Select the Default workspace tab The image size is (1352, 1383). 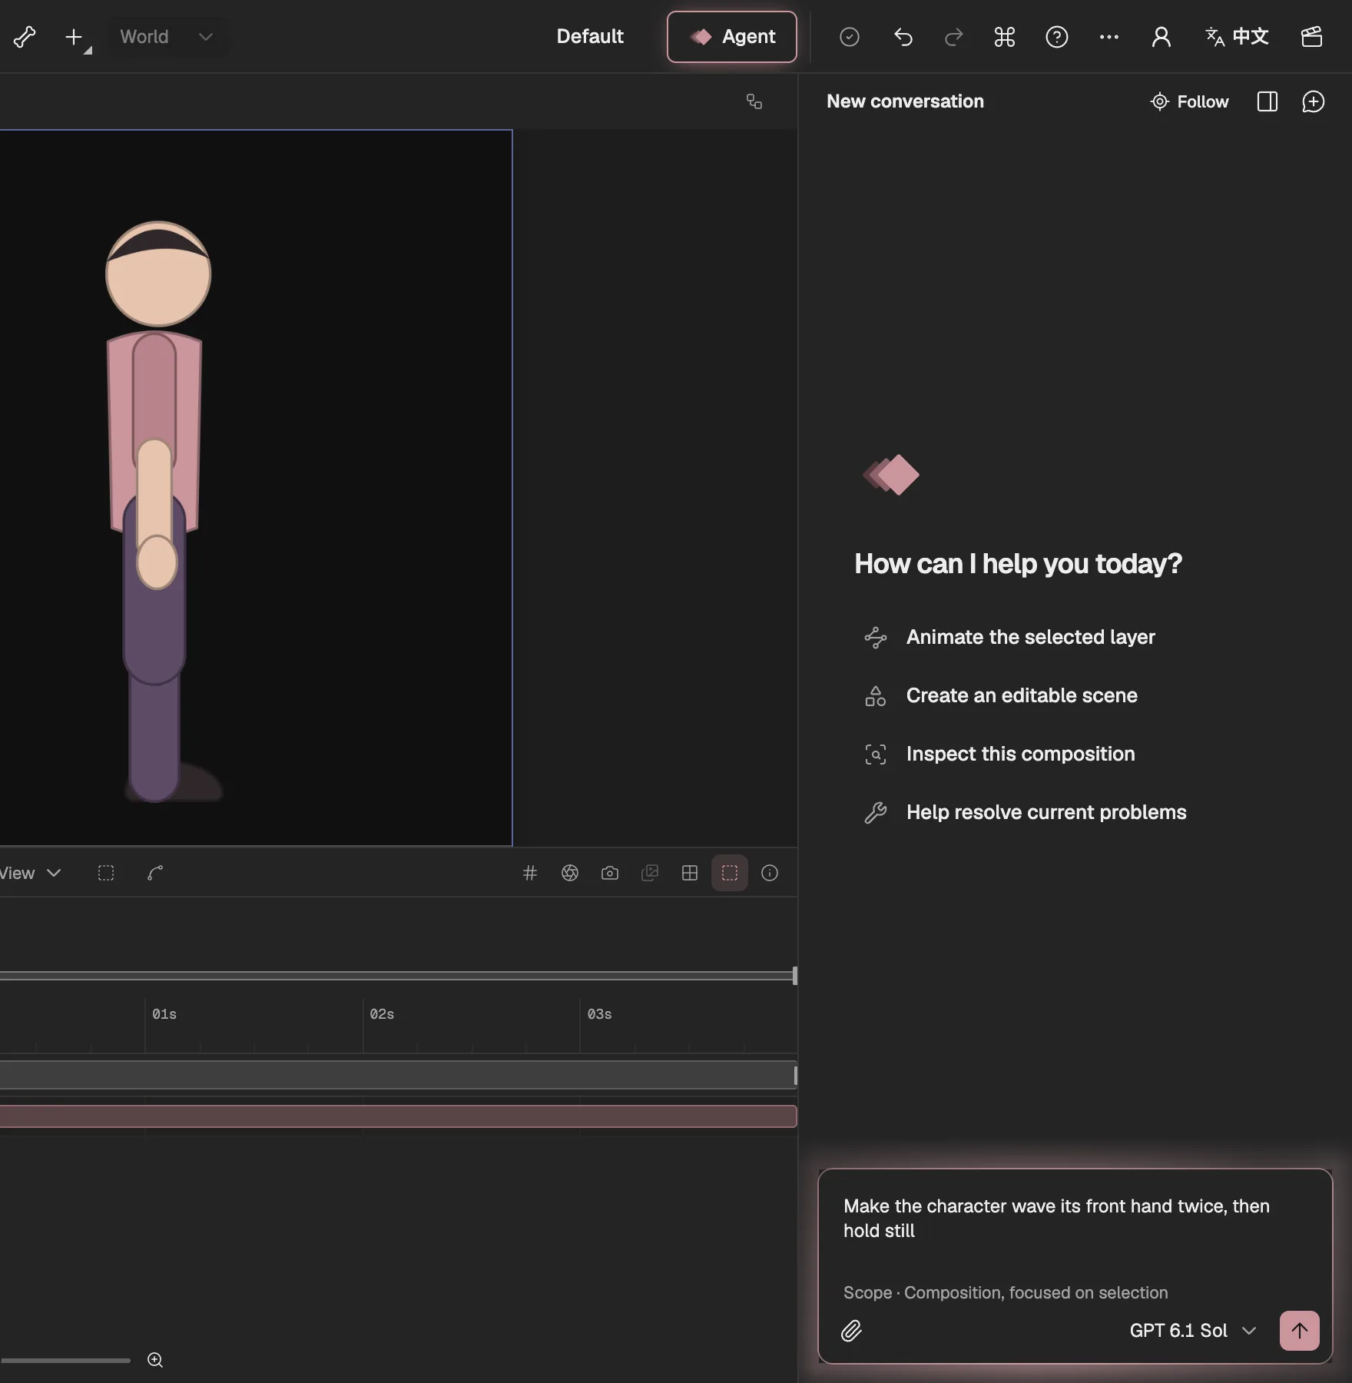coord(589,36)
